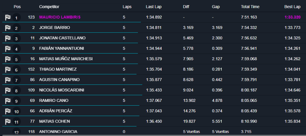Viewport: 306px width, 136px height.
Task: Click the Total Time column header
Action: click(250, 7)
